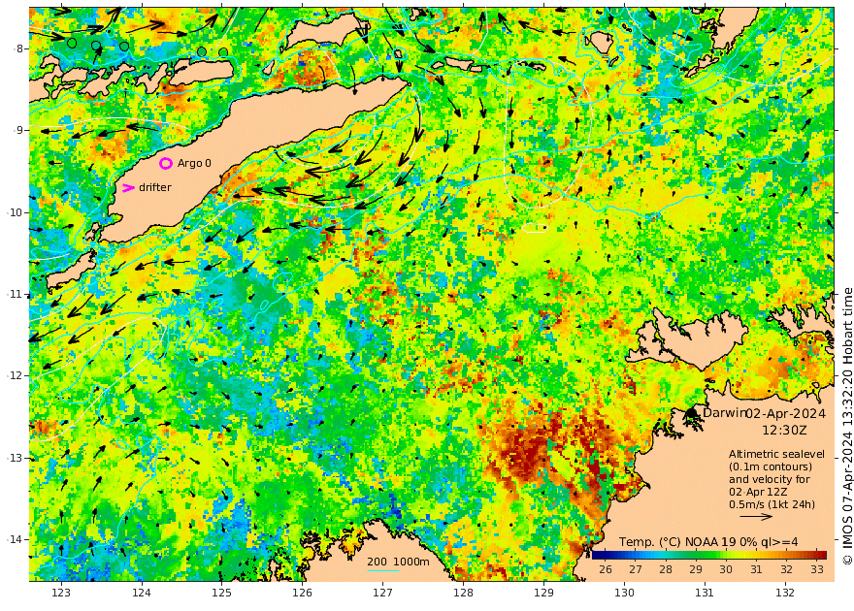The image size is (854, 611).
Task: Click the '0.5m/s (1kt 24h)' scale text
Action: tap(772, 504)
